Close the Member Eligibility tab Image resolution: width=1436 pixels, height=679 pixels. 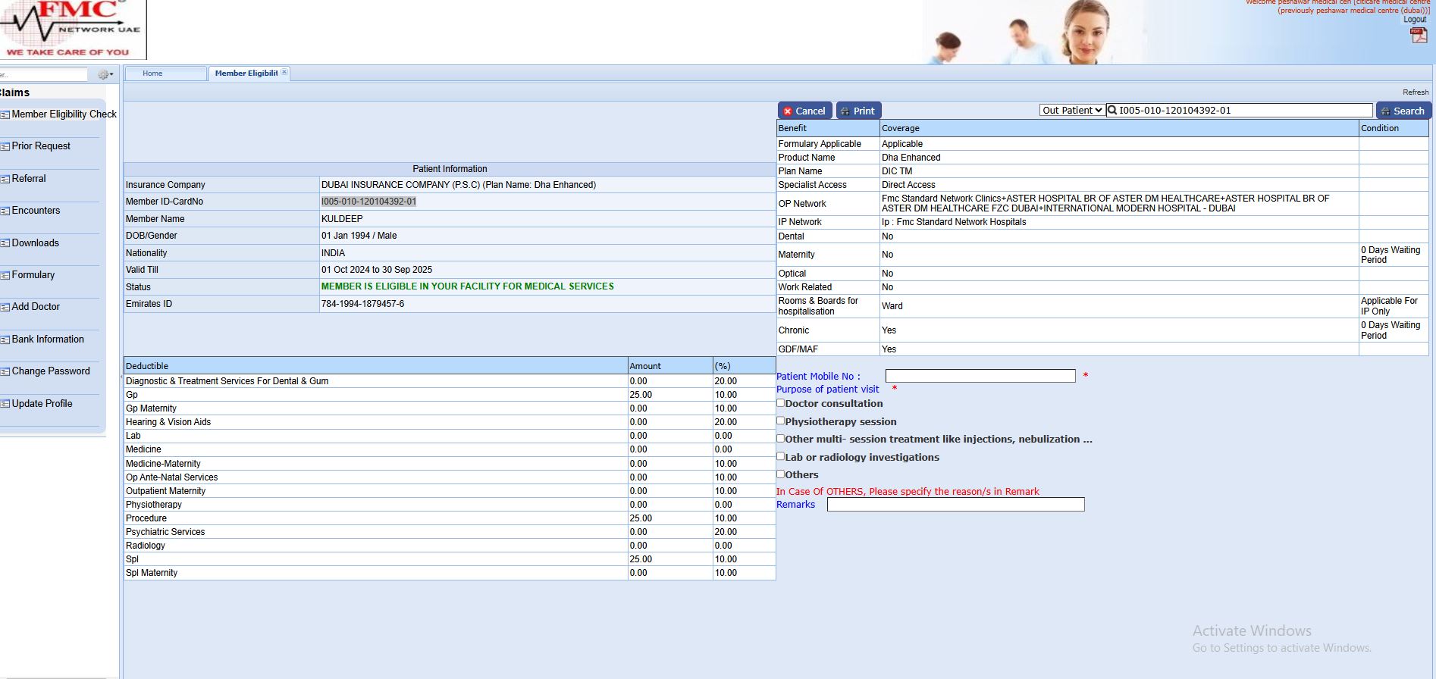click(x=284, y=73)
